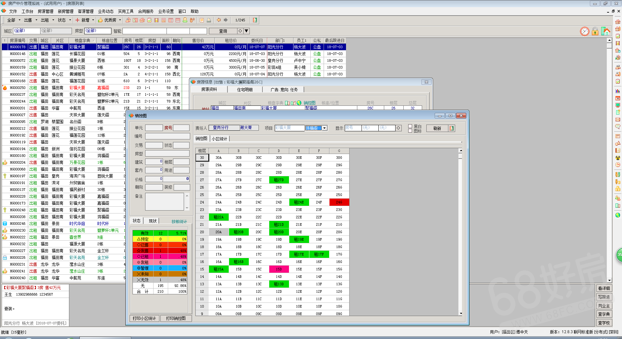Click the 智能 search input field

click(144, 31)
